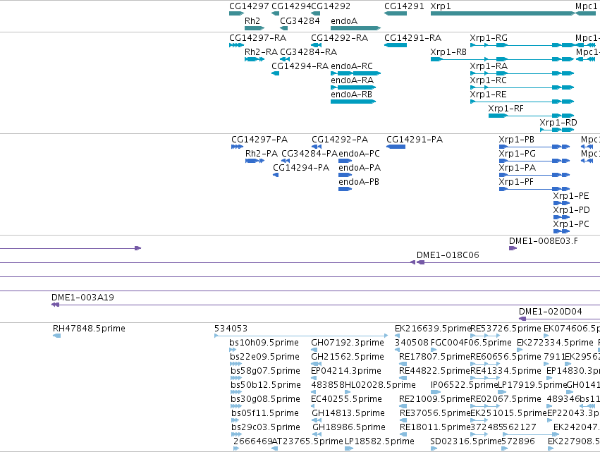Click the CG14297 gene label
This screenshot has height=452, width=600.
(249, 6)
